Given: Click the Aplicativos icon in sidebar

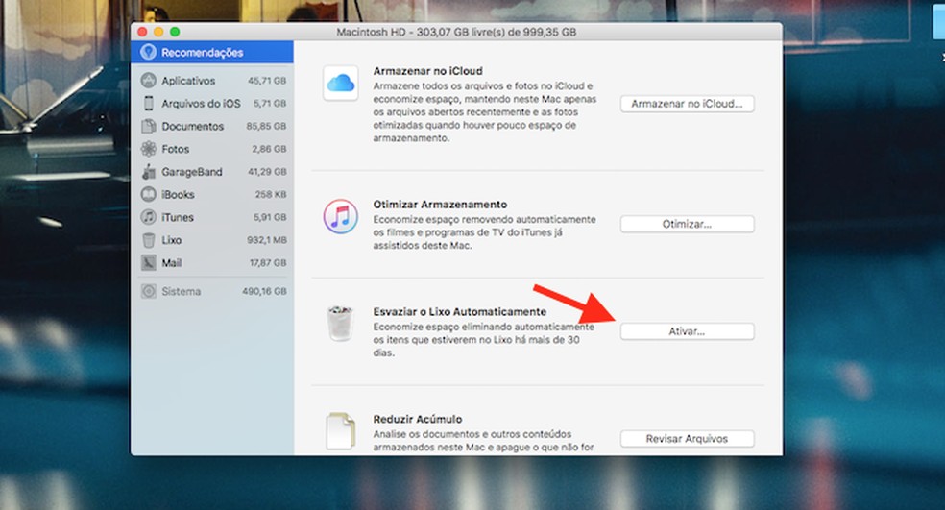Looking at the screenshot, I should 148,80.
